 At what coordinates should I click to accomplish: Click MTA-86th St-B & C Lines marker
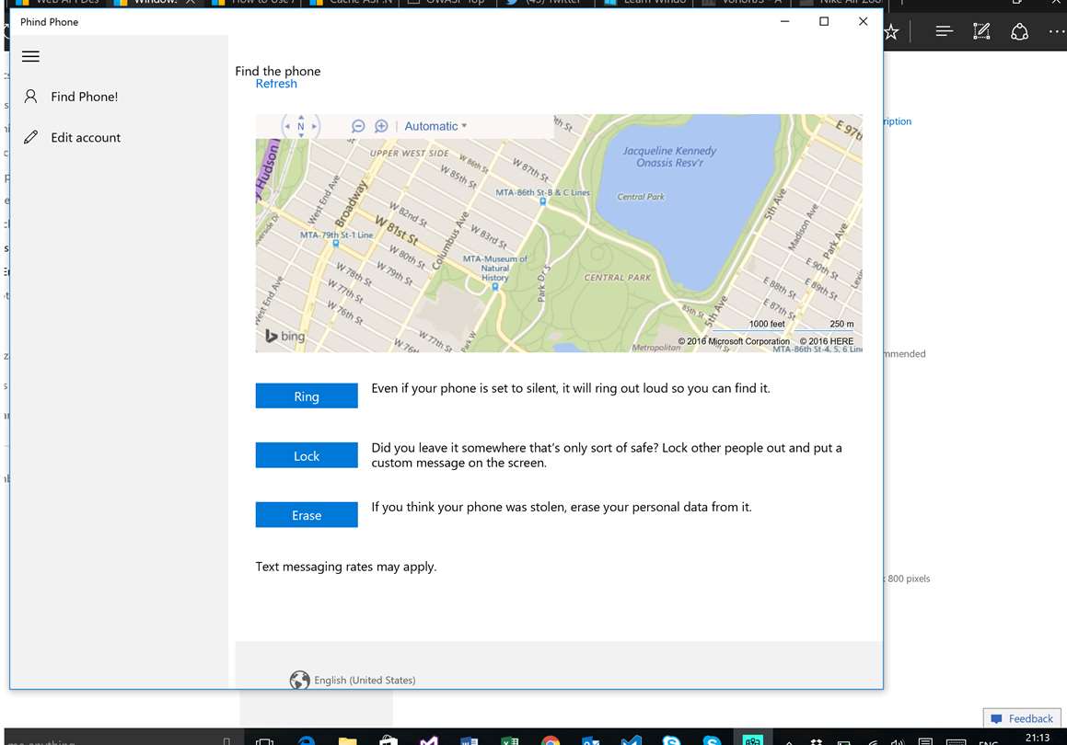click(542, 201)
